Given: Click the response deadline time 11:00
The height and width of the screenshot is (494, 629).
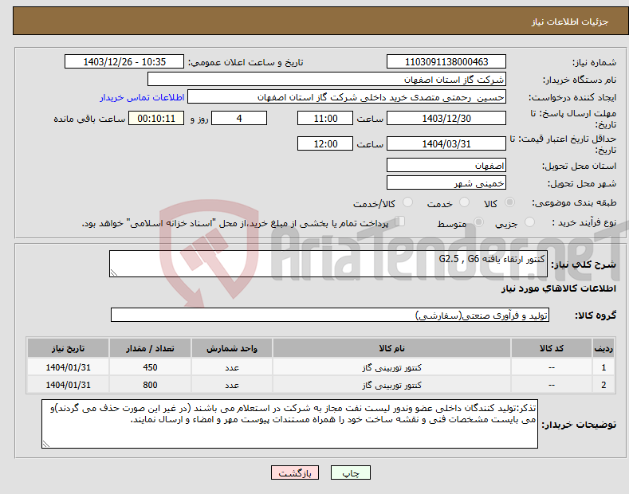Looking at the screenshot, I should tap(325, 118).
